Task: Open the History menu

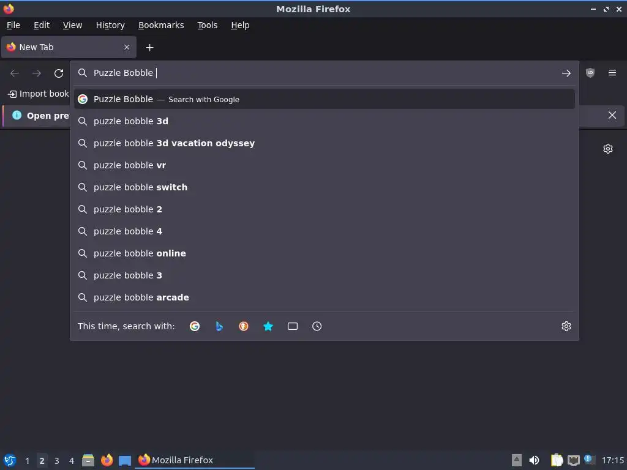Action: click(x=110, y=25)
